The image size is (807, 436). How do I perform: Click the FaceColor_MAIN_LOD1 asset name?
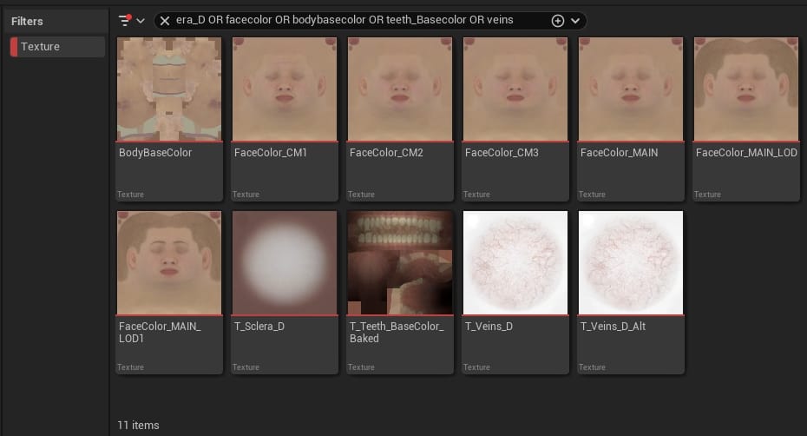(x=160, y=333)
